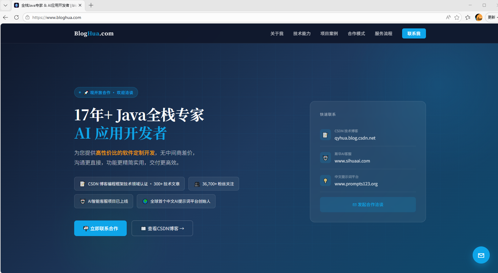498x273 pixels.
Task: Reload the page with refresh icon
Action: [x=16, y=17]
